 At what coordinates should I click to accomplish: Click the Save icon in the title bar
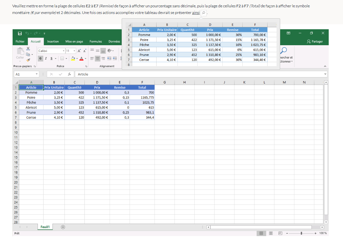tap(20, 33)
